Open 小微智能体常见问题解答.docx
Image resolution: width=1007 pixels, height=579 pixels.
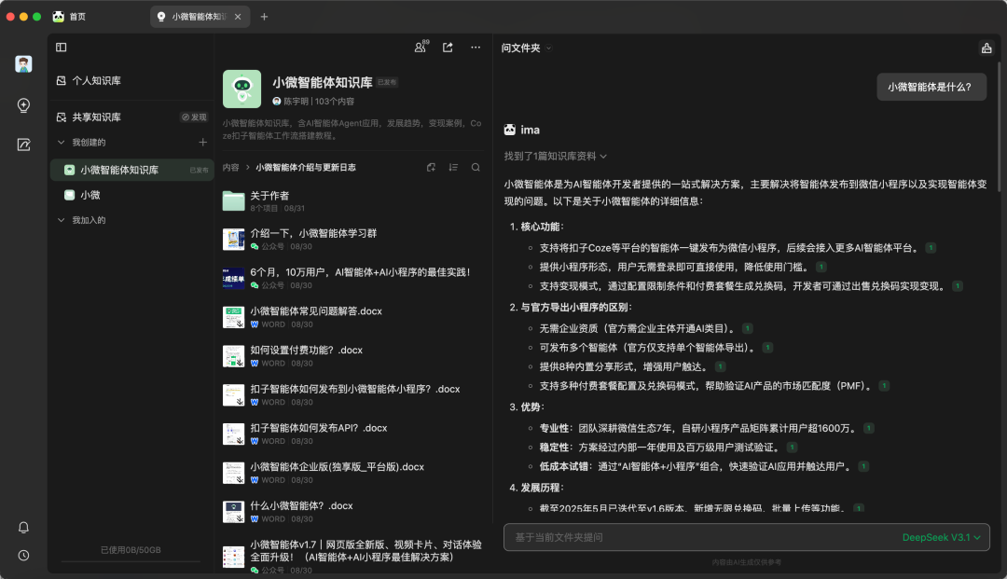(352, 317)
